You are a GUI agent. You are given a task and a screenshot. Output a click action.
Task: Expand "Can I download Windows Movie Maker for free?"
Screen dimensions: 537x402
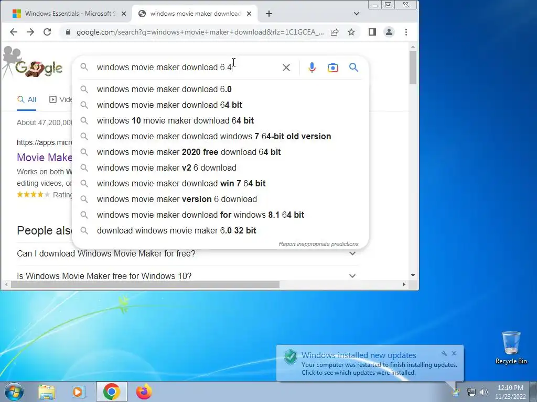pyautogui.click(x=187, y=254)
